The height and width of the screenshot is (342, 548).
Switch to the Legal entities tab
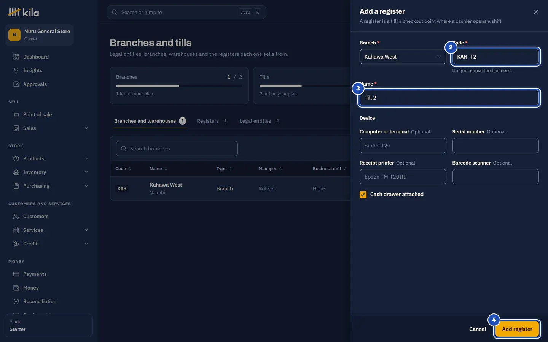[x=260, y=121]
